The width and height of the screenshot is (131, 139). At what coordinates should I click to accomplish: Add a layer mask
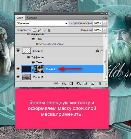(x=71, y=83)
